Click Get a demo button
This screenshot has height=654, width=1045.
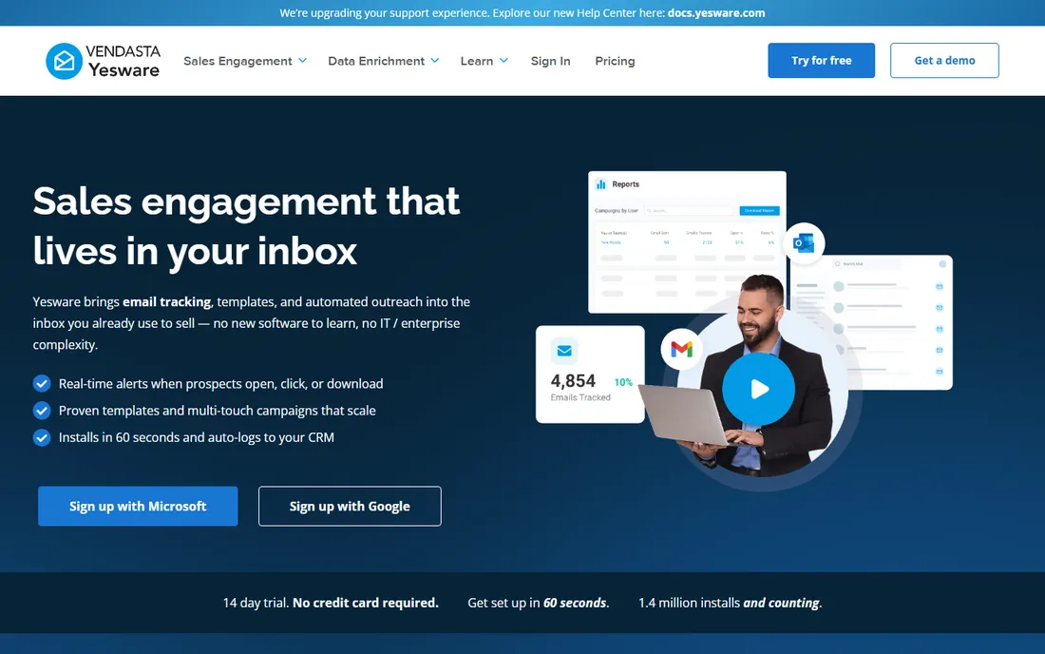click(x=944, y=60)
